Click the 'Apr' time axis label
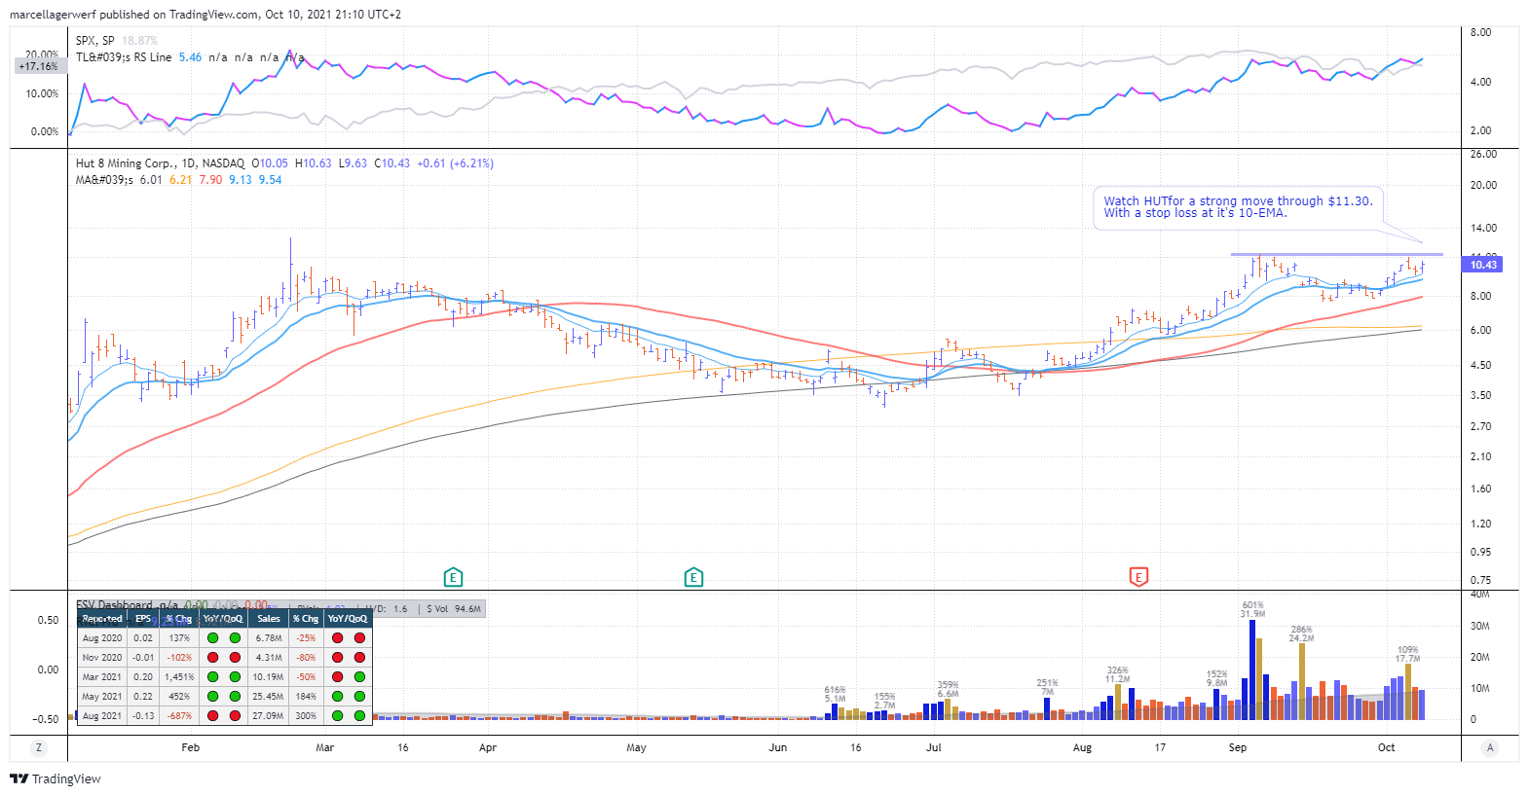 pyautogui.click(x=488, y=747)
